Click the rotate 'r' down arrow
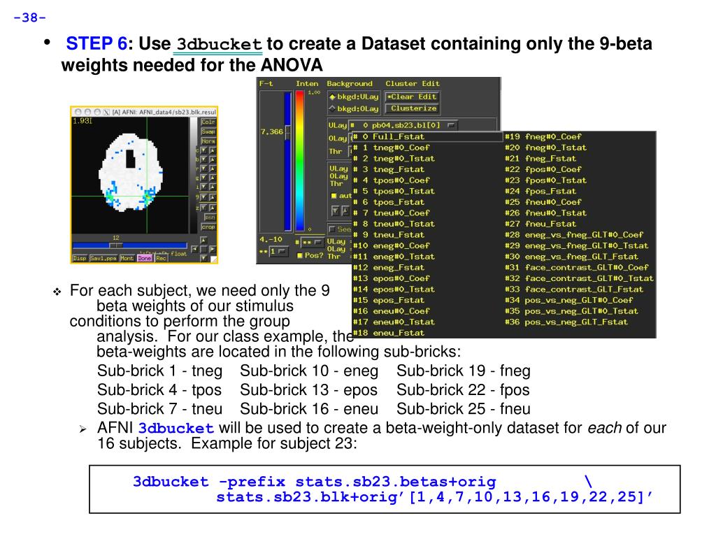716x537 pixels. pos(203,169)
